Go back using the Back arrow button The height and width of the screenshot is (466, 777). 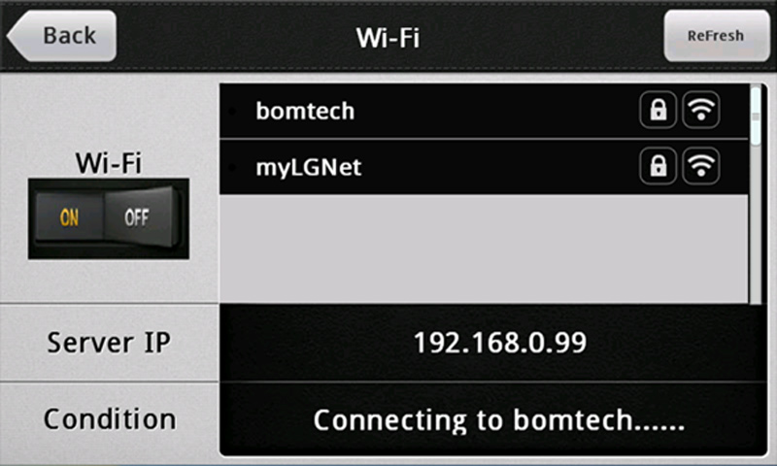(62, 36)
